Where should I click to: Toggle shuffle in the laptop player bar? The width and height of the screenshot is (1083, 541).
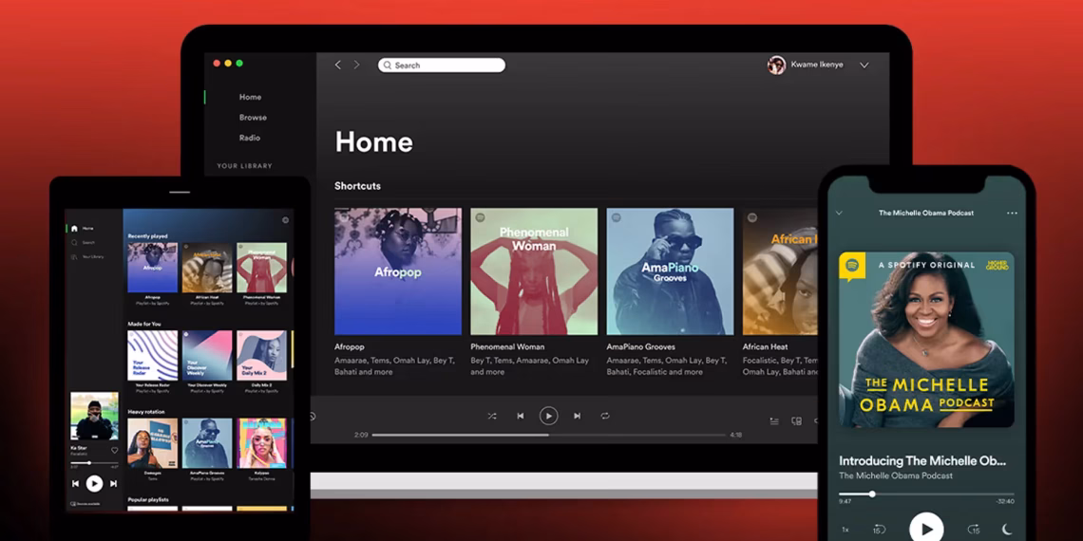pos(492,416)
